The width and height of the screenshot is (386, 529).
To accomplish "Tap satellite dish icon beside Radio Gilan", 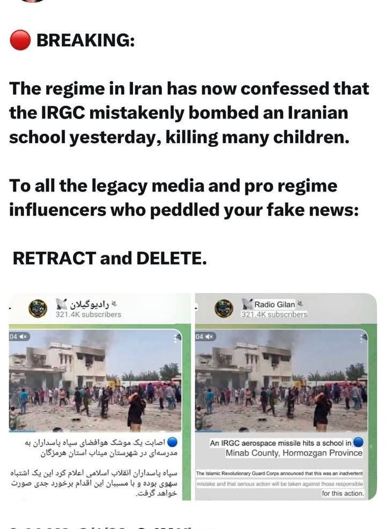I will coord(248,304).
